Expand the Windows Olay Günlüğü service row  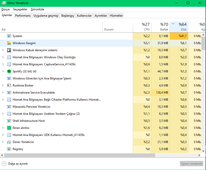(3, 57)
